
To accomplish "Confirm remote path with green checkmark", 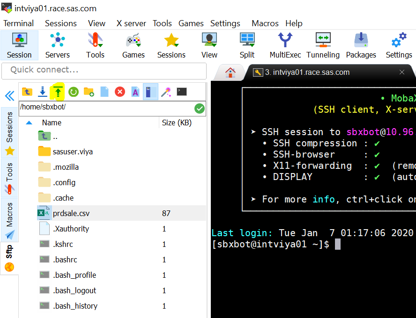I will click(200, 108).
